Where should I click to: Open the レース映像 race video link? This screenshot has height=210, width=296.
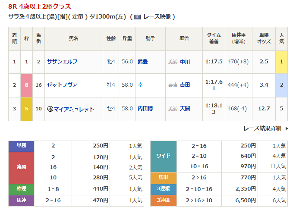(x=157, y=17)
